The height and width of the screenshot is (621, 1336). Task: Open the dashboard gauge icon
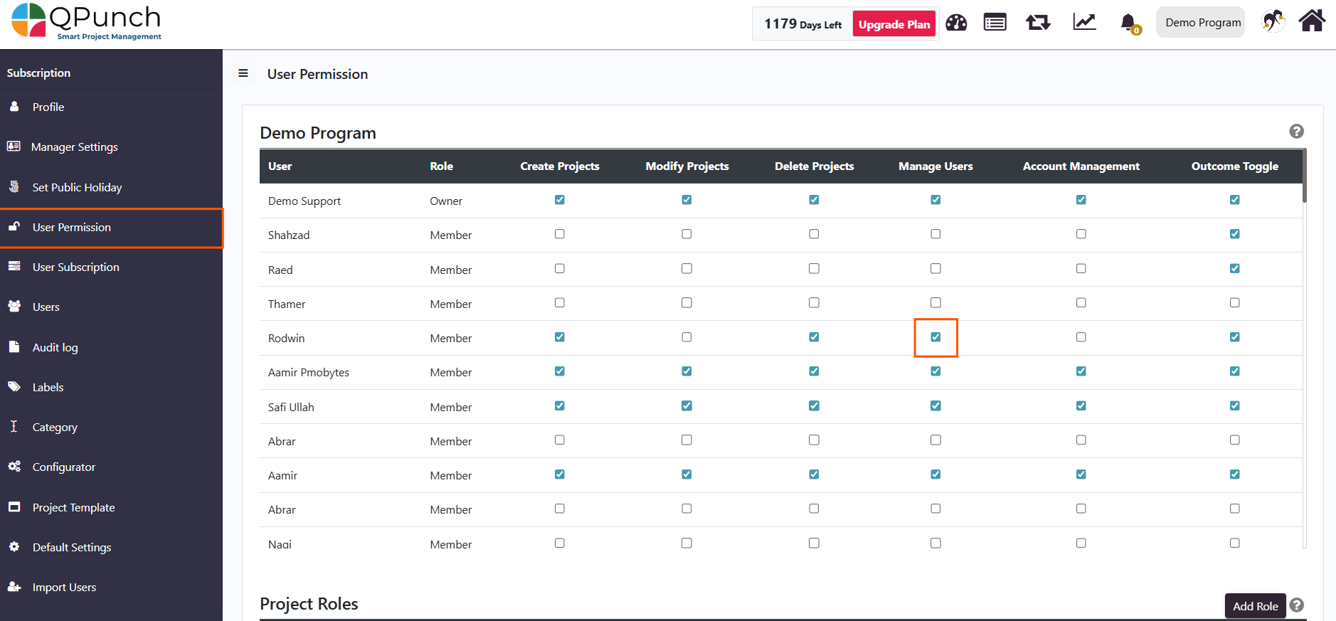[x=956, y=23]
